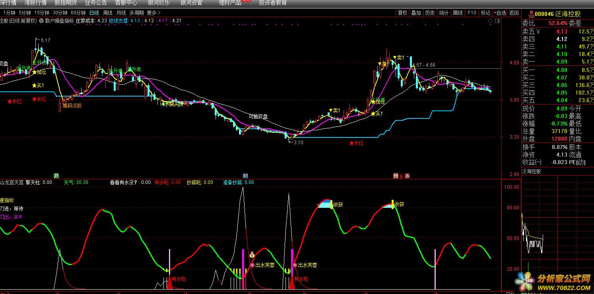Click the 卖四 price 4.12
594x294 pixels.
[561, 39]
